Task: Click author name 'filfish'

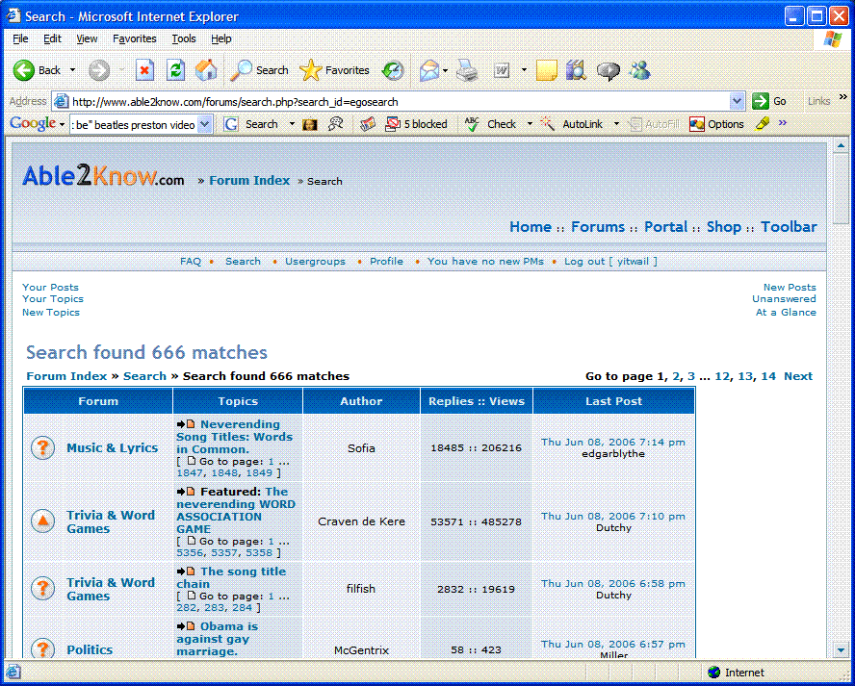Action: pos(361,589)
